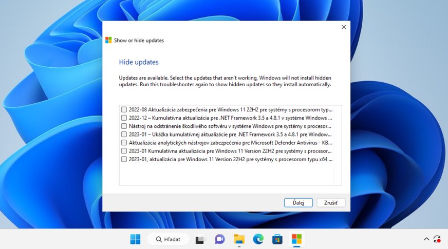Open the Windows Start menu
This screenshot has height=249, width=448.
coord(136,239)
